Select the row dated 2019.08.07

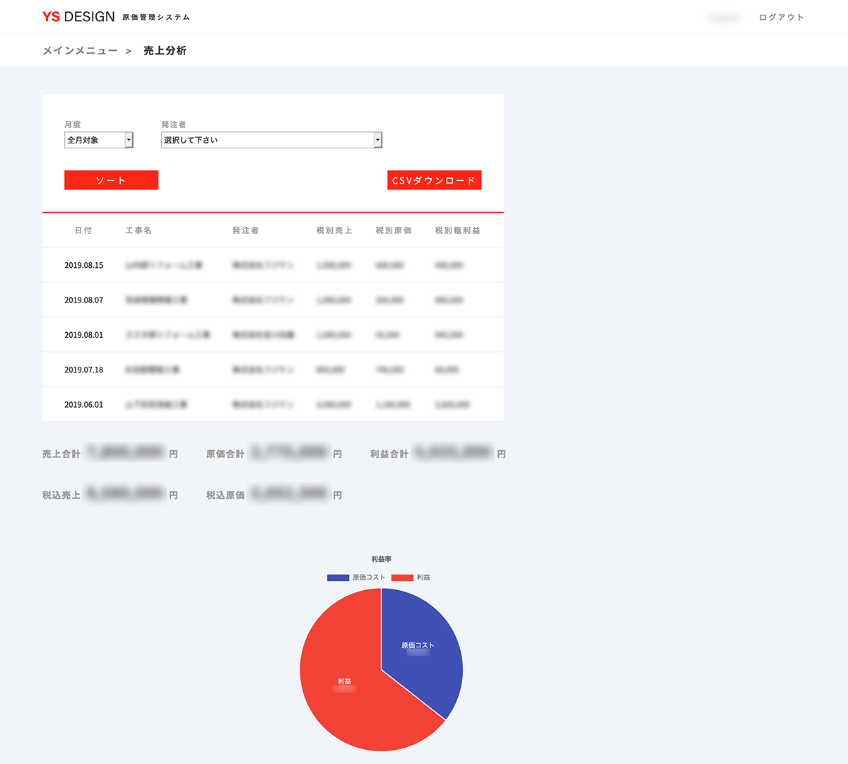pyautogui.click(x=273, y=300)
